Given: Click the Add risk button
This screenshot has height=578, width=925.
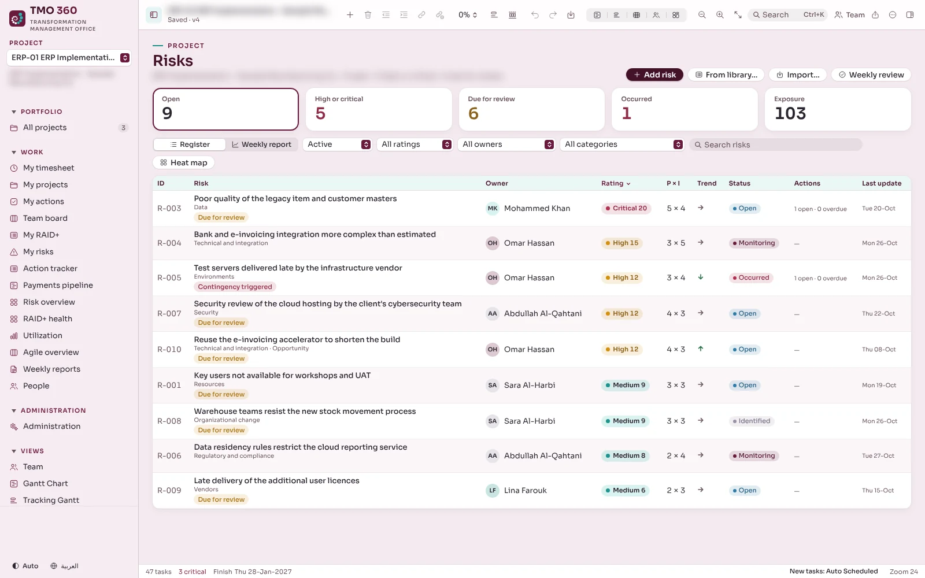Looking at the screenshot, I should pos(654,75).
